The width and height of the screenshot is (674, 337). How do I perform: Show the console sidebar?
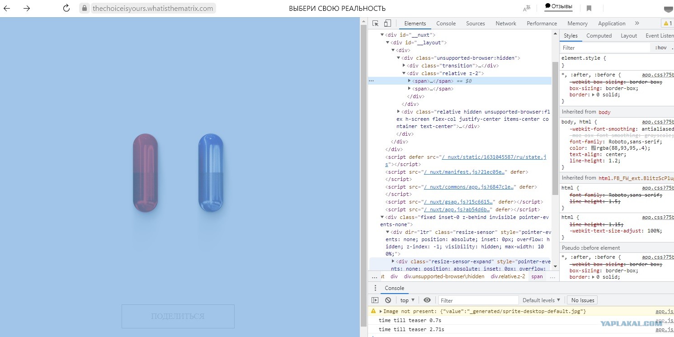click(x=375, y=300)
